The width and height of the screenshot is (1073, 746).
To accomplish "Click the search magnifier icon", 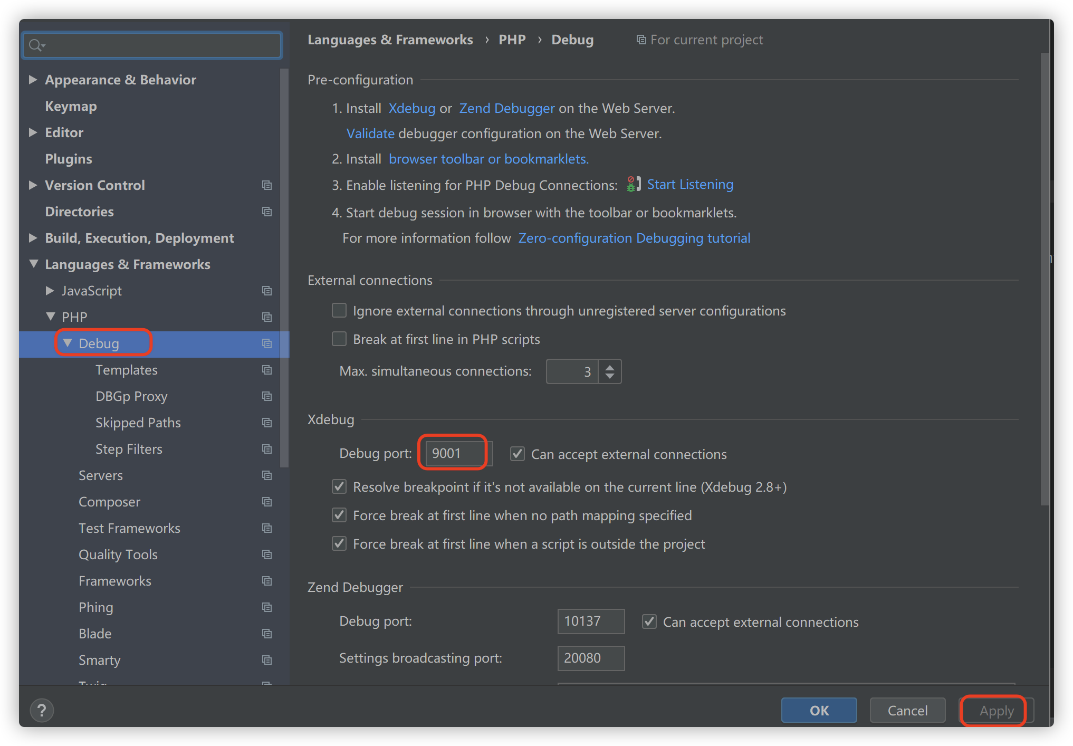I will [36, 45].
